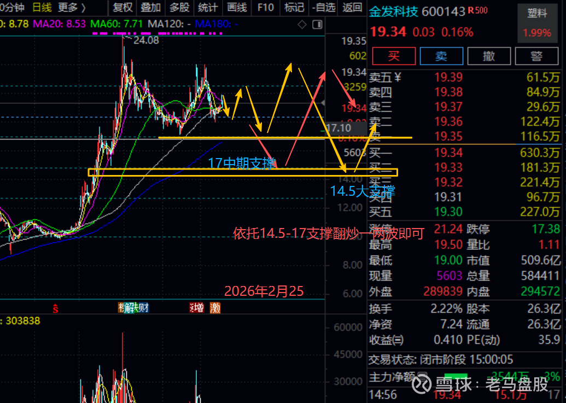Click the 返回 back button

(352, 7)
